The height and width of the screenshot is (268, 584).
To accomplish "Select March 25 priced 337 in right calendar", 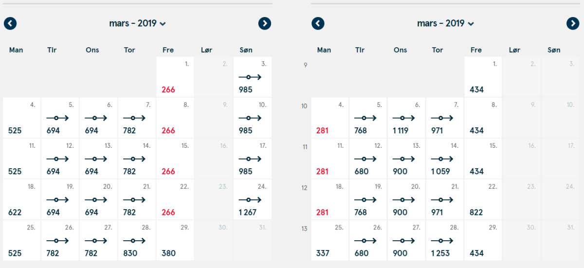I will pyautogui.click(x=329, y=241).
